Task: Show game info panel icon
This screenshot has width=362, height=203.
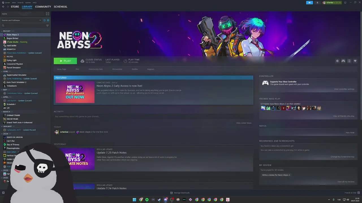Action: [x=349, y=61]
